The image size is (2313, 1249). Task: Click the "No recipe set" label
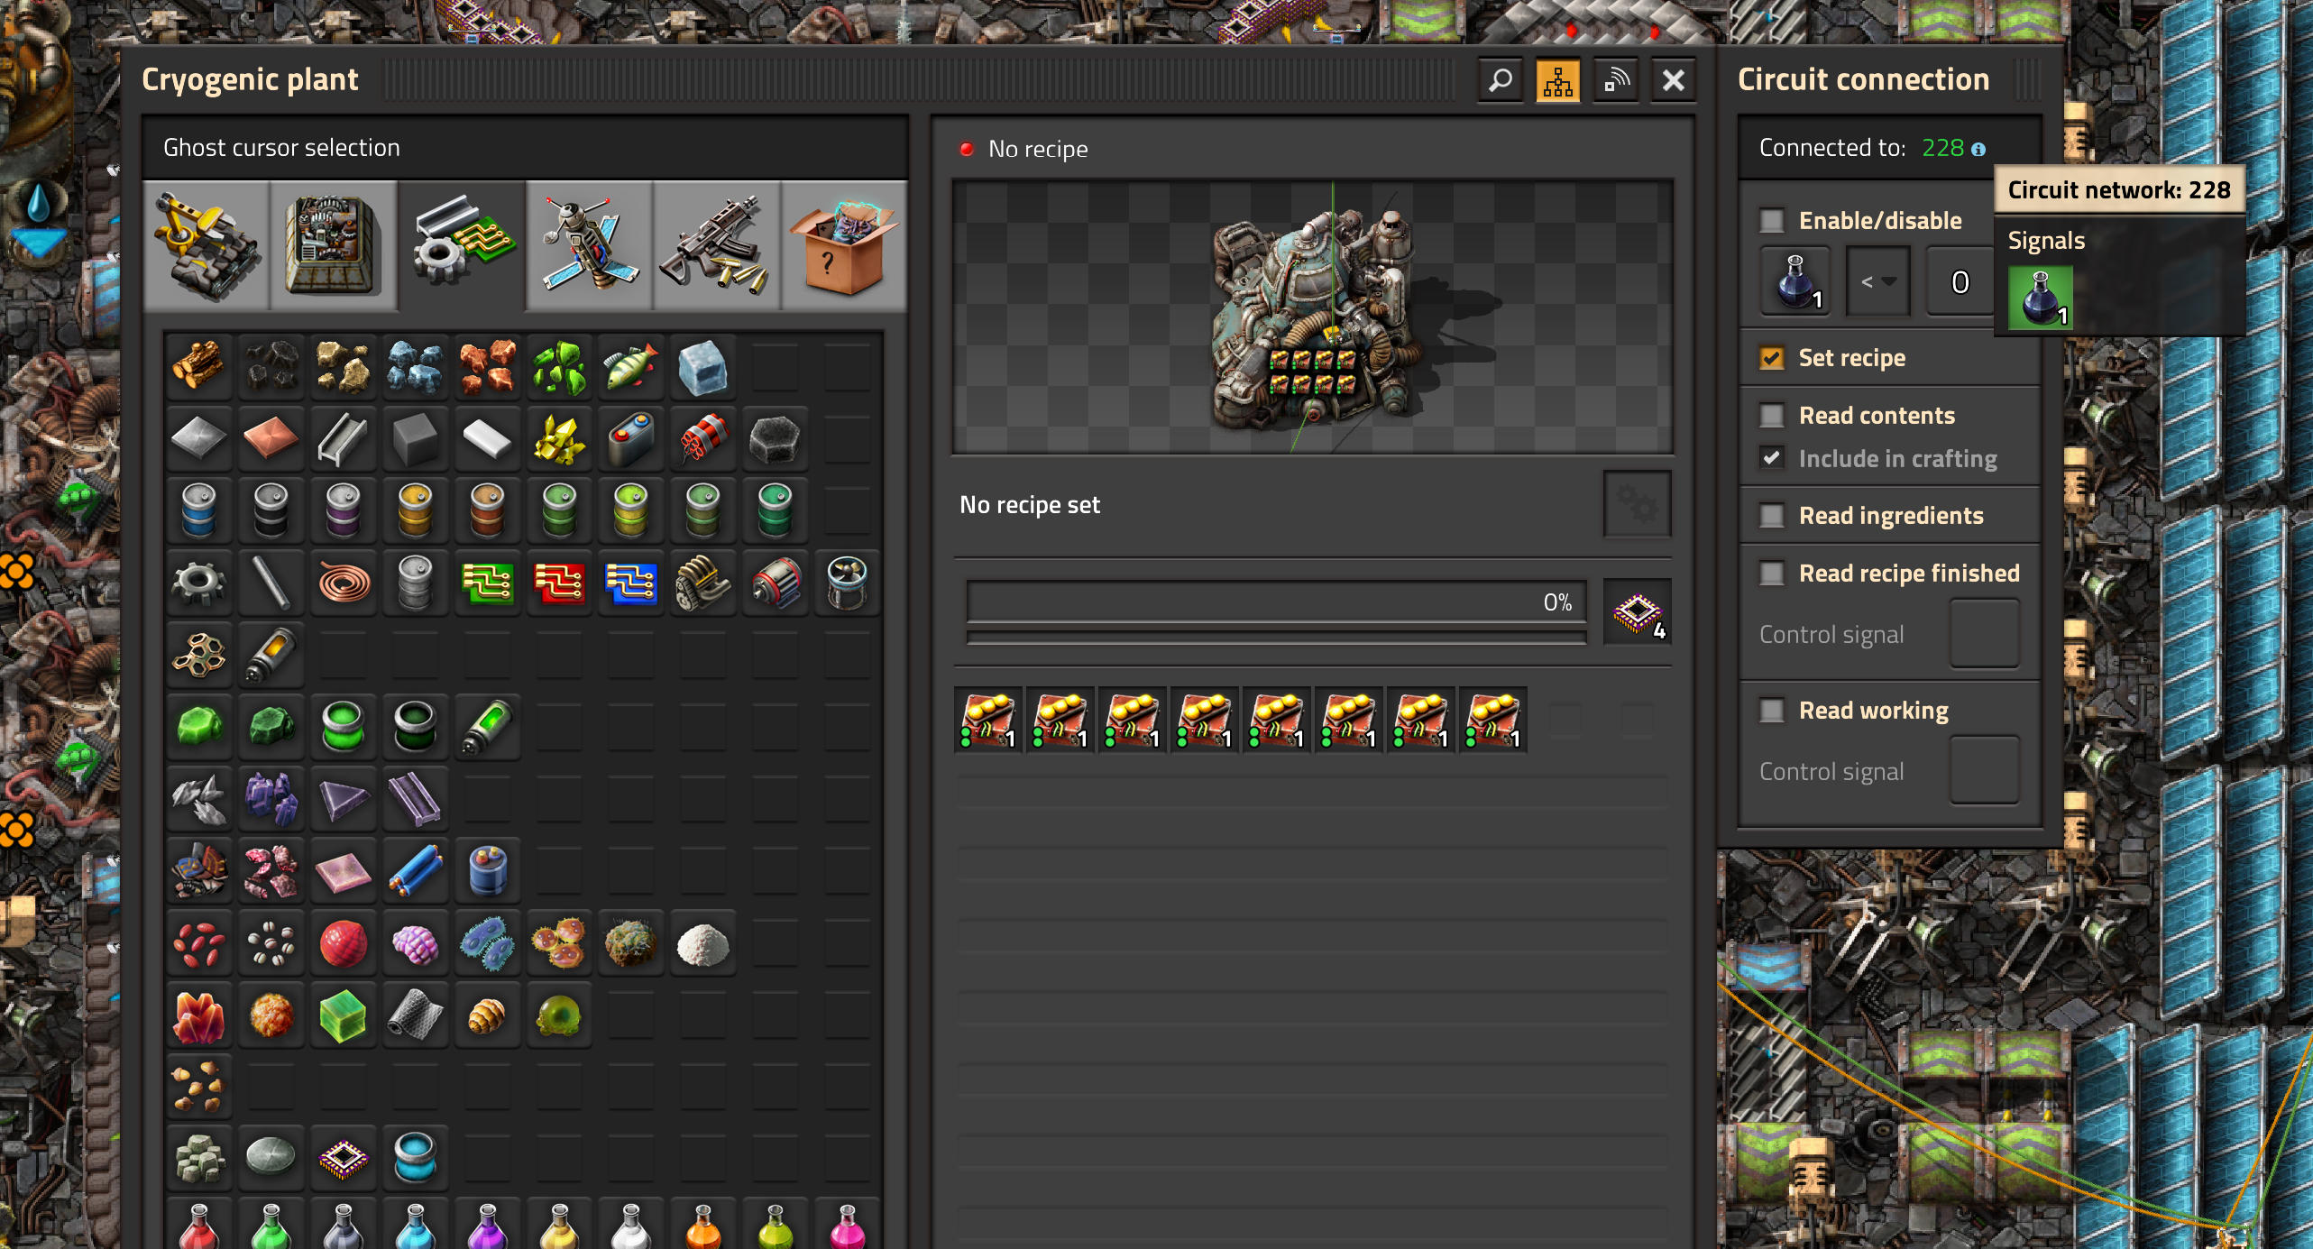[1030, 505]
